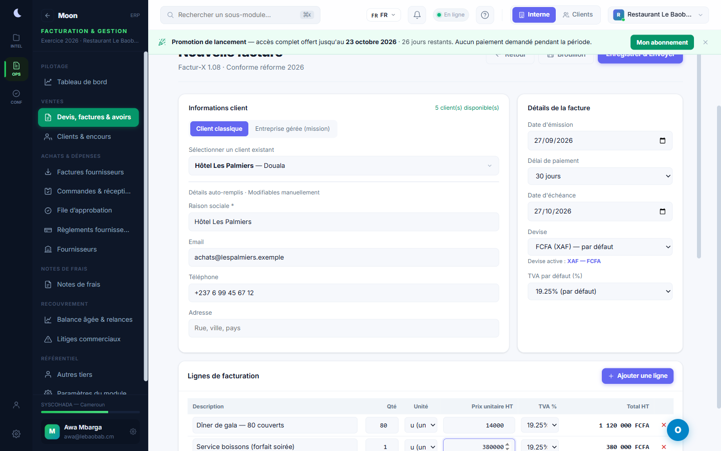Open Litiges commerciaux menu item
Image resolution: width=721 pixels, height=451 pixels.
point(88,339)
